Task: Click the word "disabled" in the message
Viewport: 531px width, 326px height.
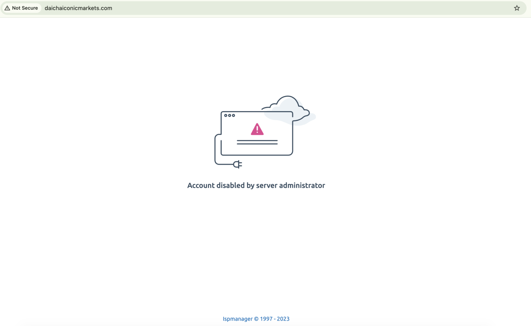Action: (x=230, y=185)
